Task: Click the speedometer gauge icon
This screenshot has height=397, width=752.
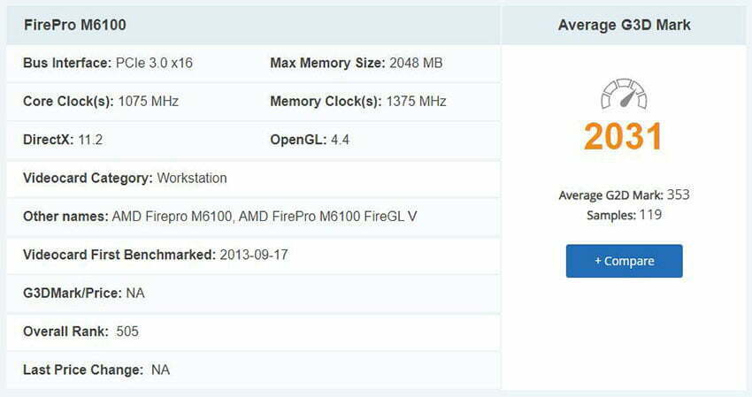Action: (x=624, y=94)
